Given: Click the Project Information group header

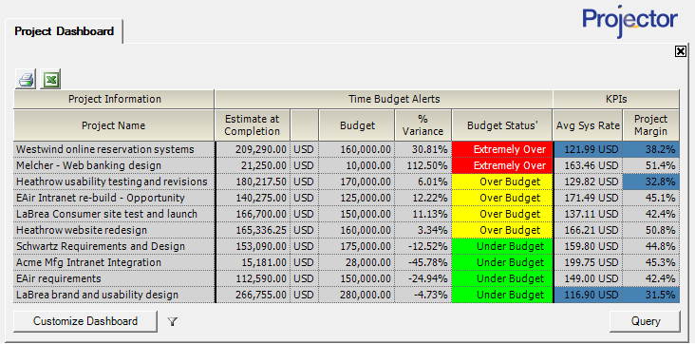Looking at the screenshot, I should pos(114,99).
